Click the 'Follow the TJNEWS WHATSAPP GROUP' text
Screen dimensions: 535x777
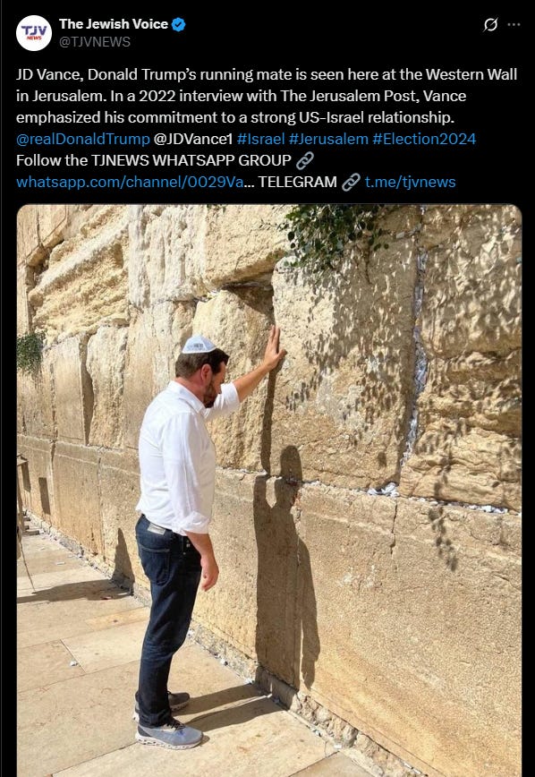[x=154, y=160]
